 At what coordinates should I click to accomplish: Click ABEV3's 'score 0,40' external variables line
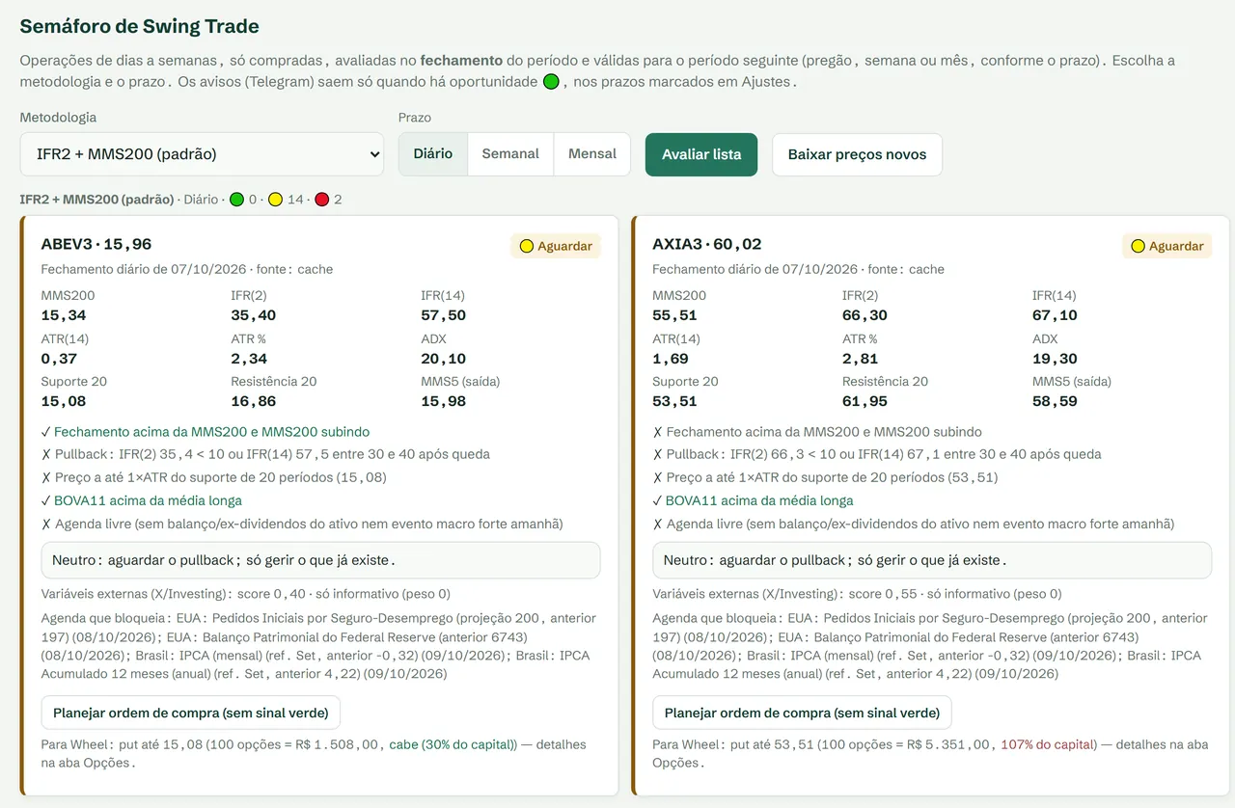click(246, 594)
